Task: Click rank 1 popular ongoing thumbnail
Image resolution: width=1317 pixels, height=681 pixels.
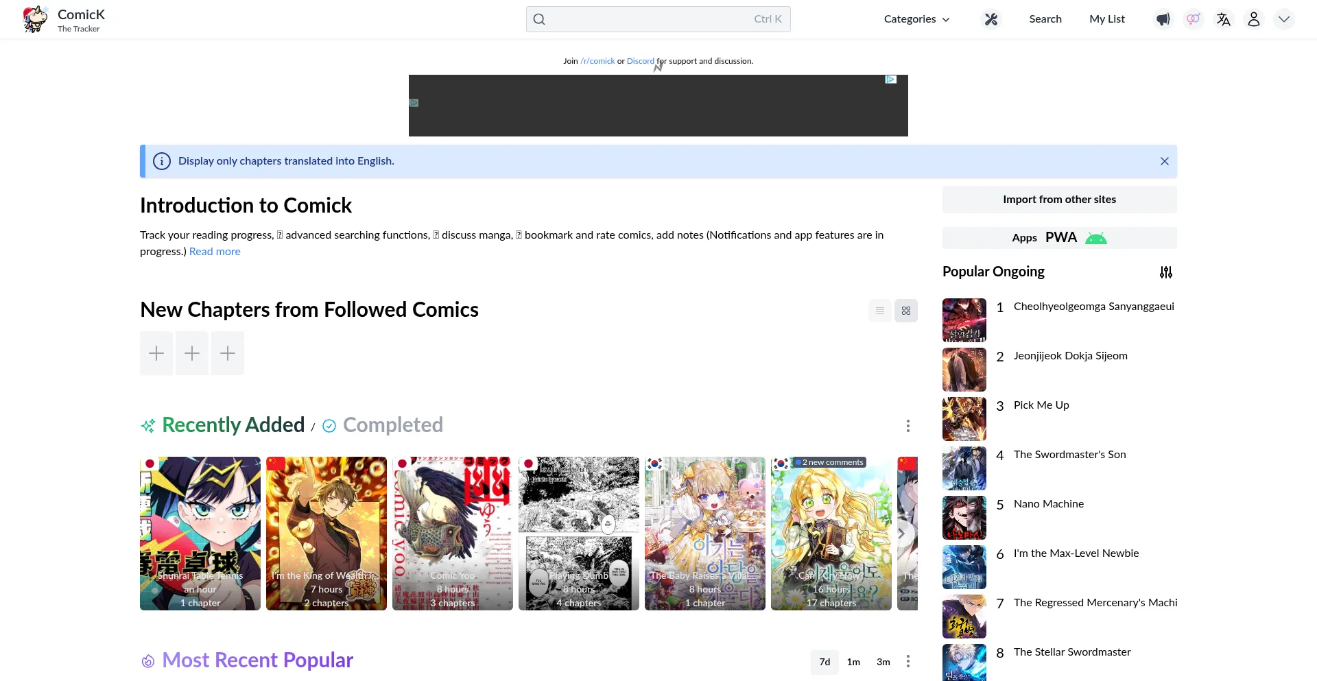Action: click(964, 320)
